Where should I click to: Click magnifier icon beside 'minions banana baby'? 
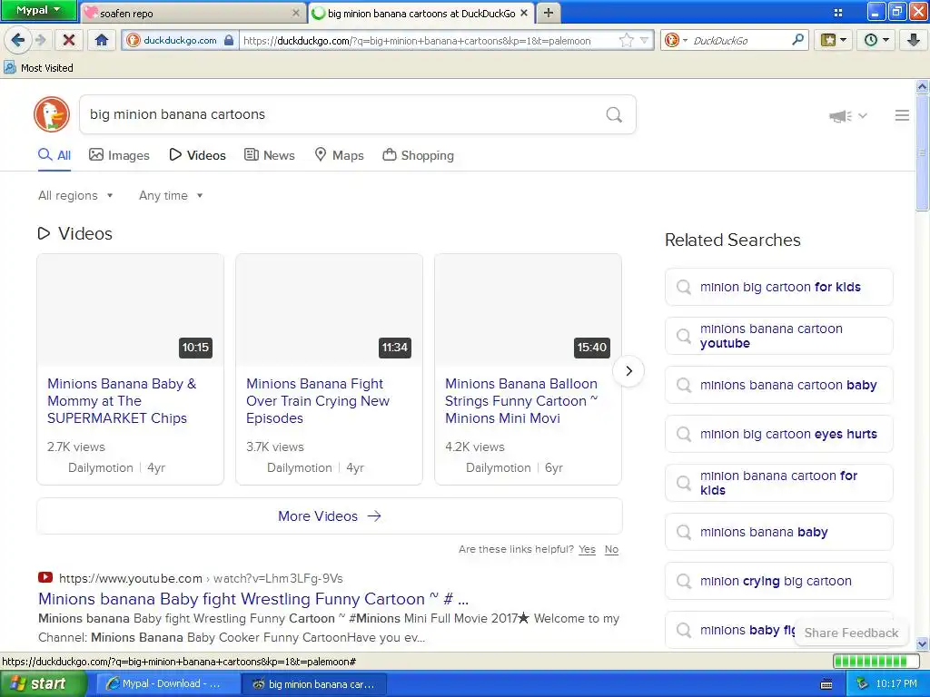[683, 532]
